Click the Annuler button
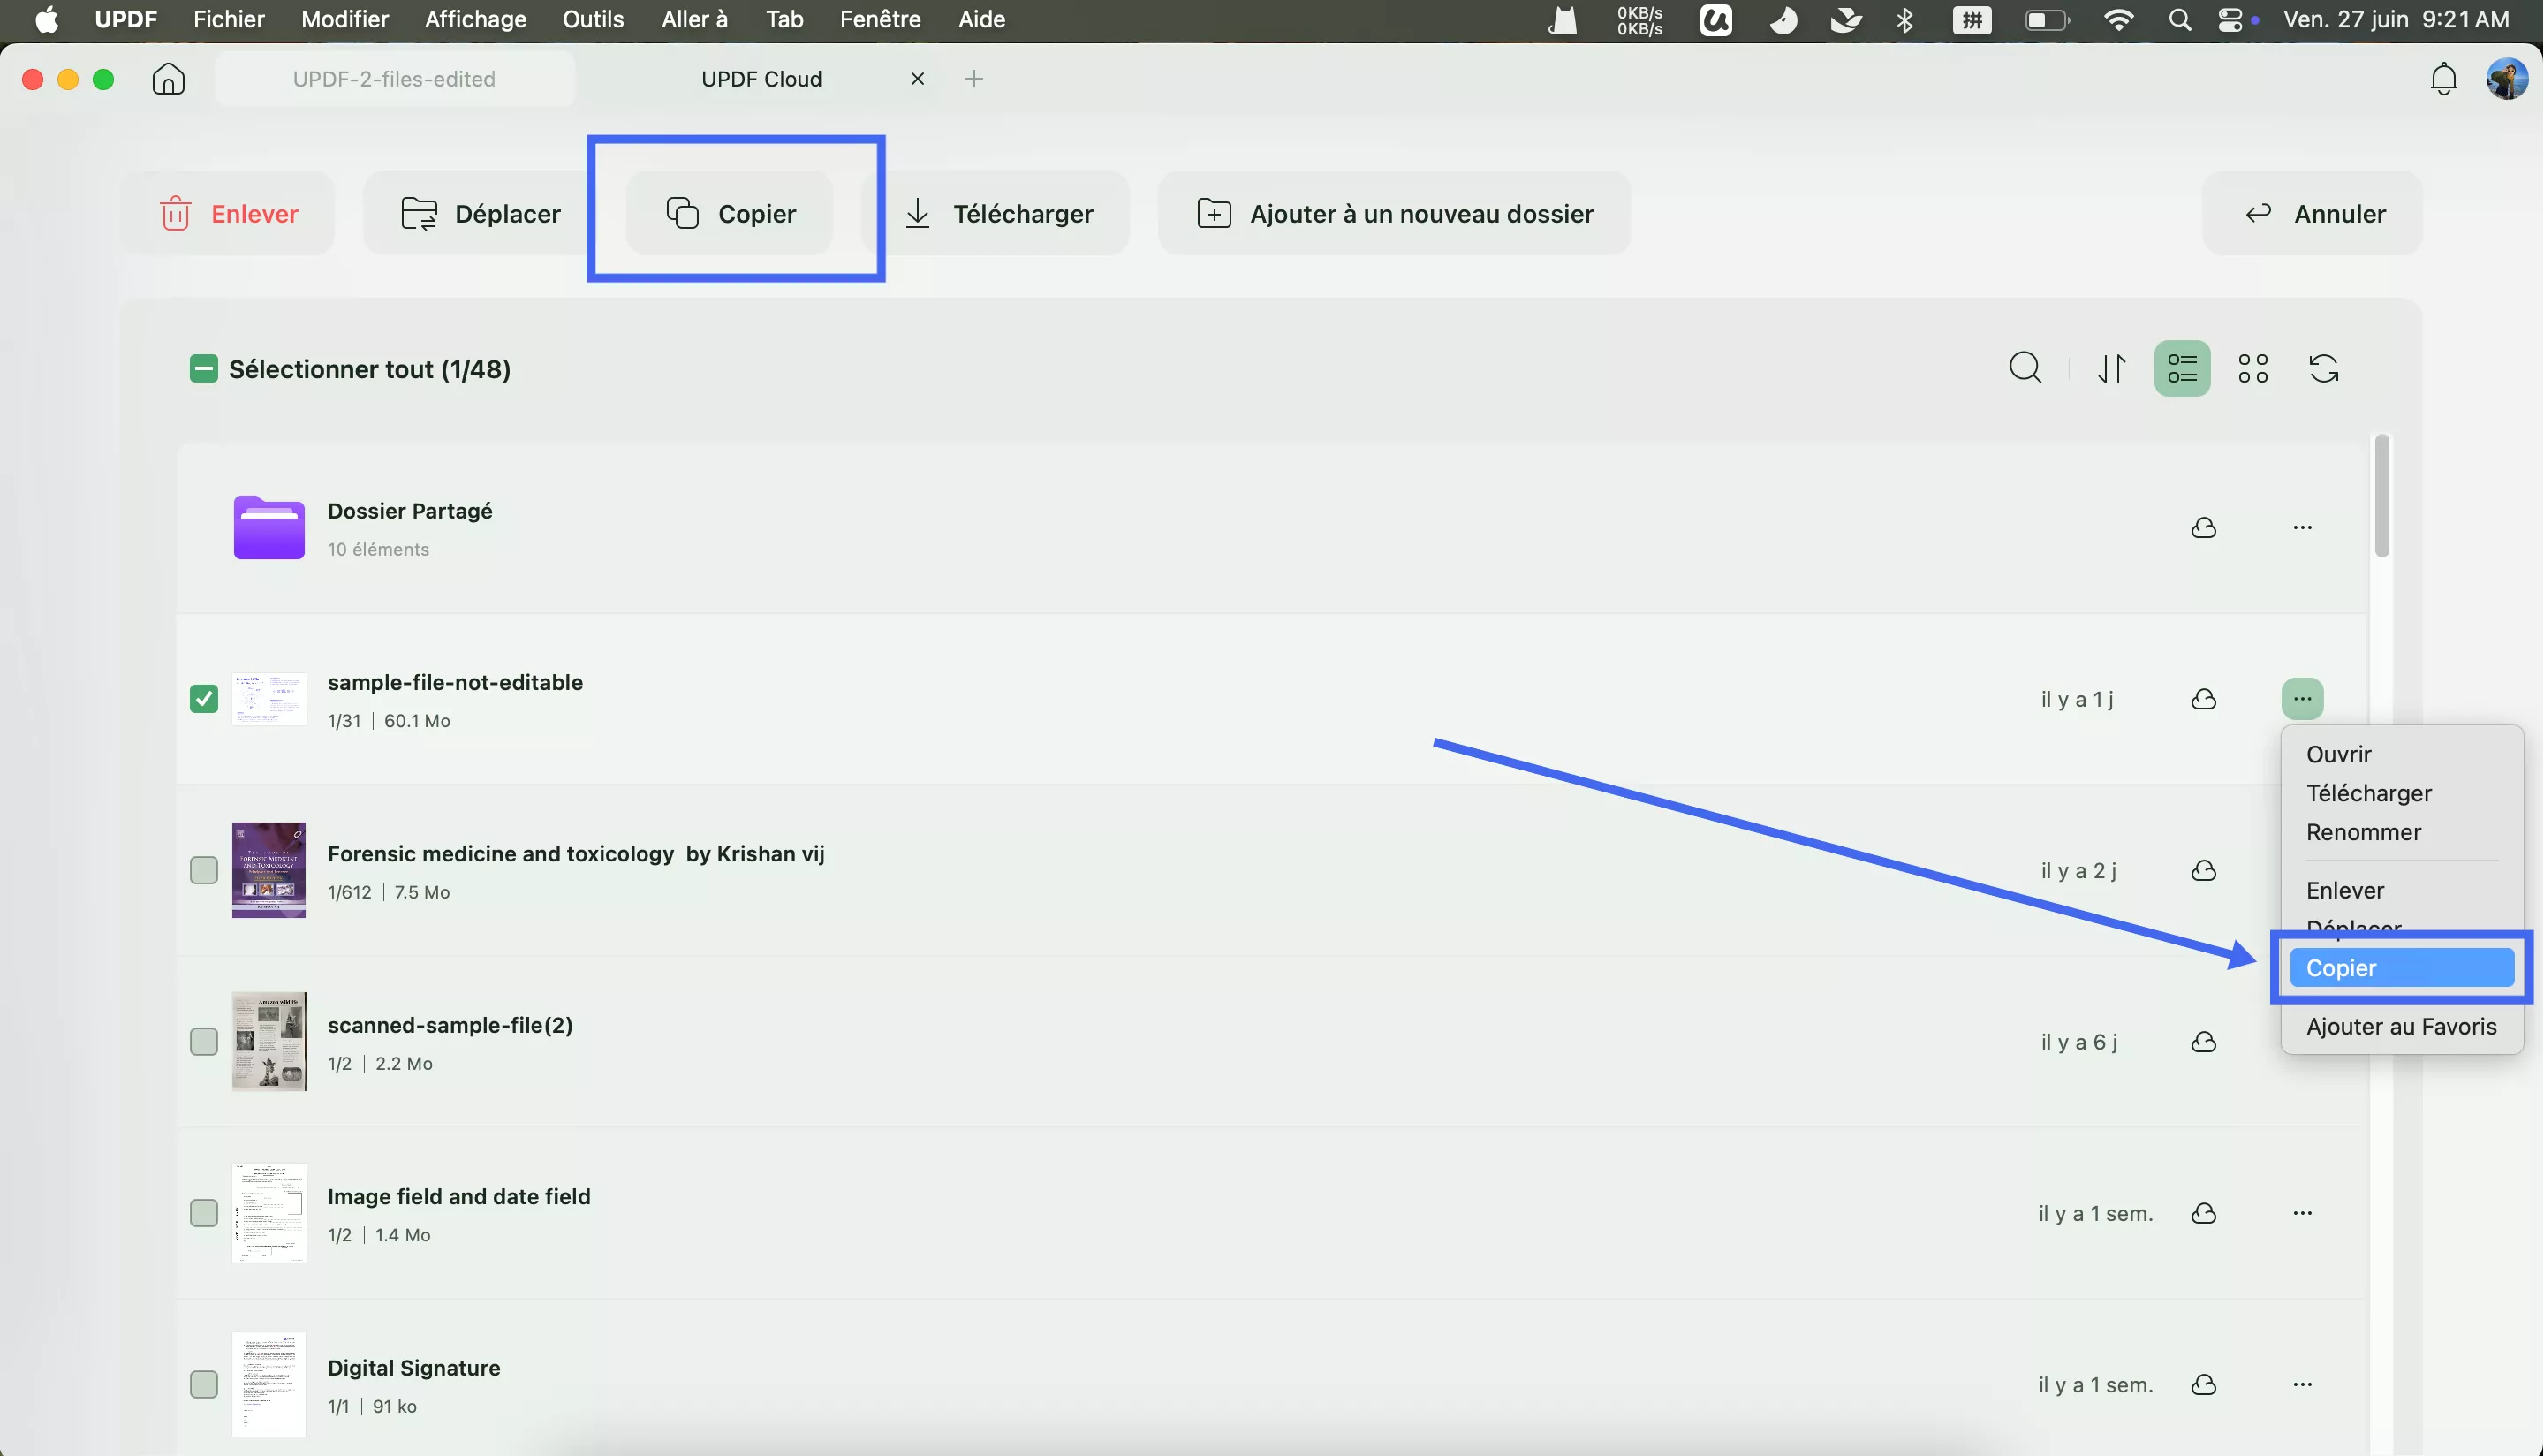 (2313, 213)
